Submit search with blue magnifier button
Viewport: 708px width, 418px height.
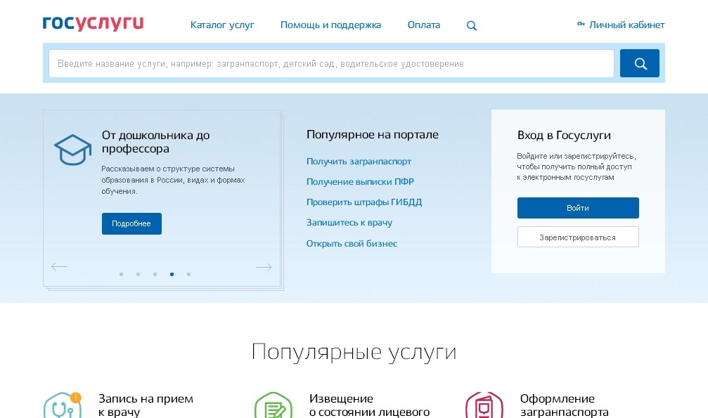[x=639, y=63]
